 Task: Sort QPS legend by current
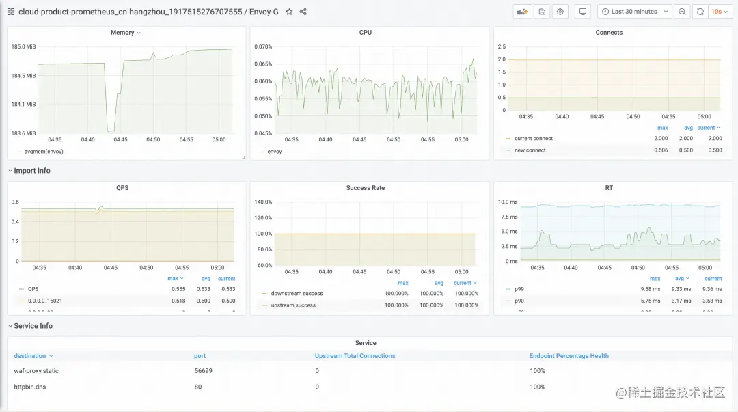click(226, 278)
